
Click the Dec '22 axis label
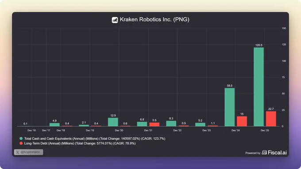tap(177, 130)
